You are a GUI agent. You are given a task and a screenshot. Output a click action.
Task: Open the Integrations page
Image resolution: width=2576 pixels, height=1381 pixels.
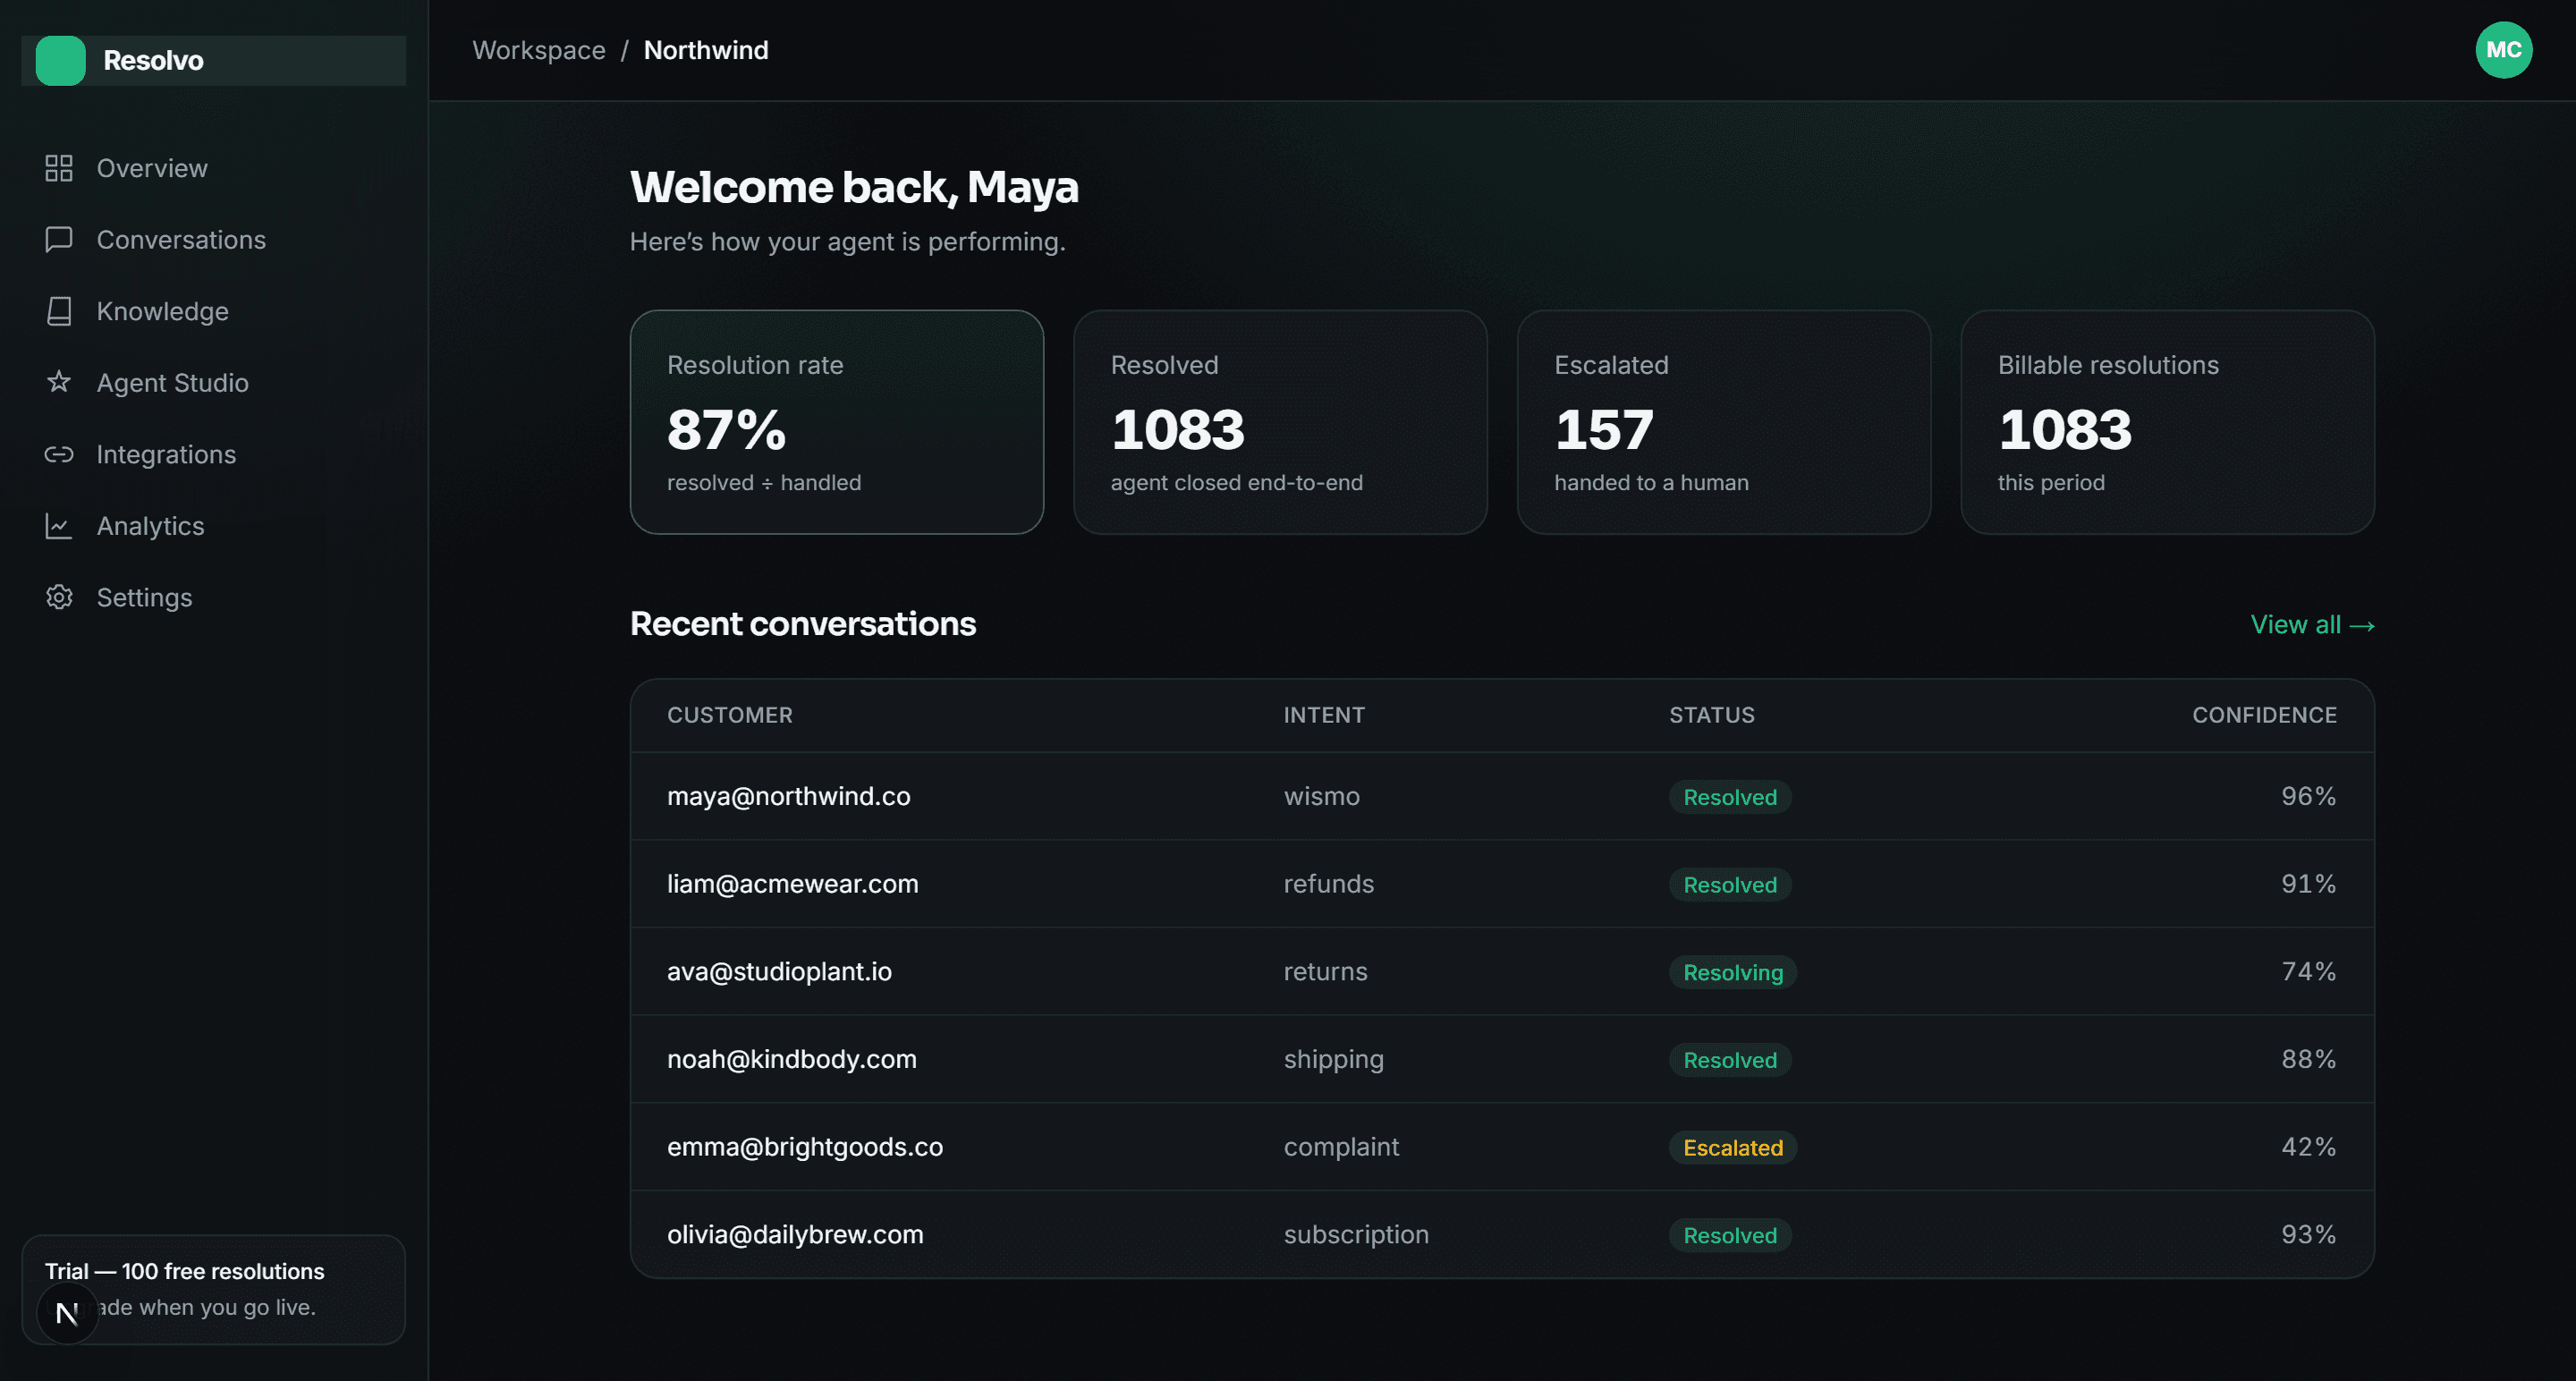click(x=213, y=454)
